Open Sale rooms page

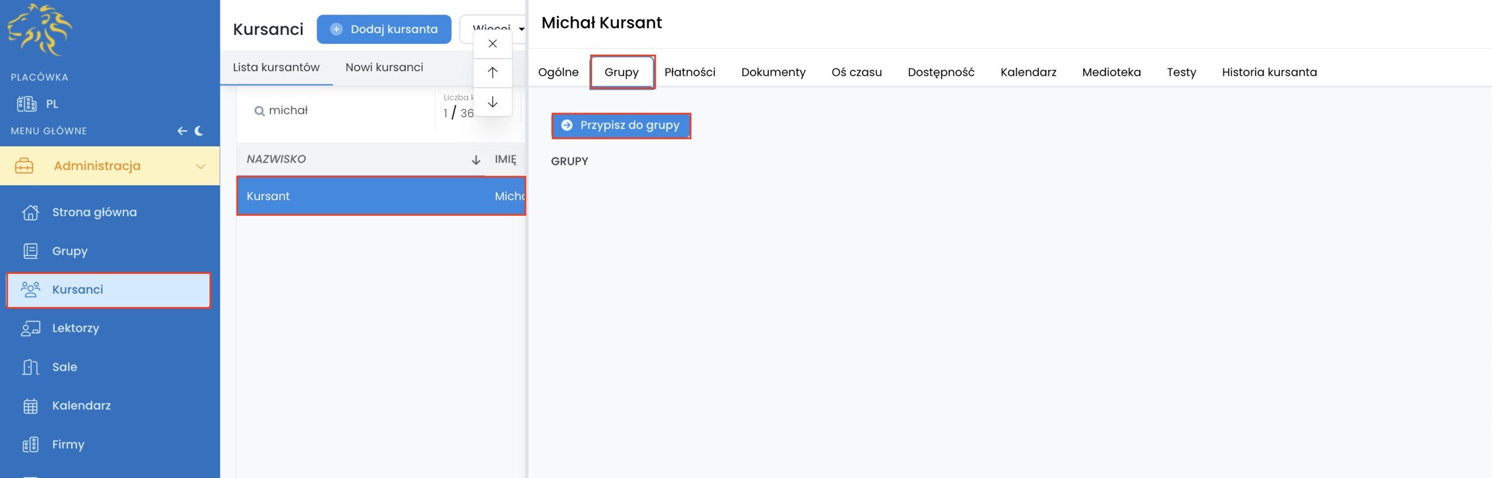[x=64, y=367]
